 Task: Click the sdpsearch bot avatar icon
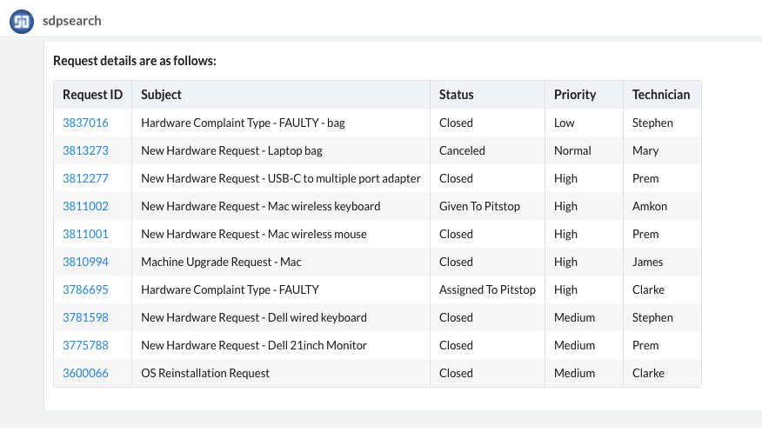pos(22,21)
